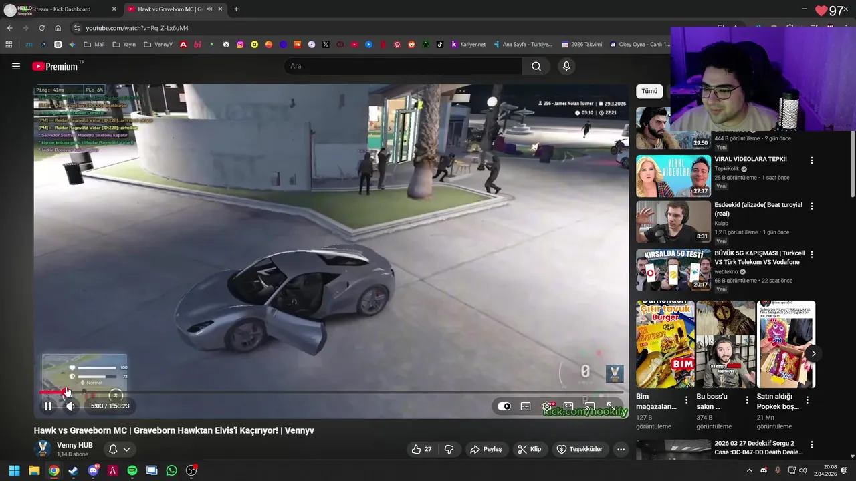Focus the Ara search field

click(403, 66)
